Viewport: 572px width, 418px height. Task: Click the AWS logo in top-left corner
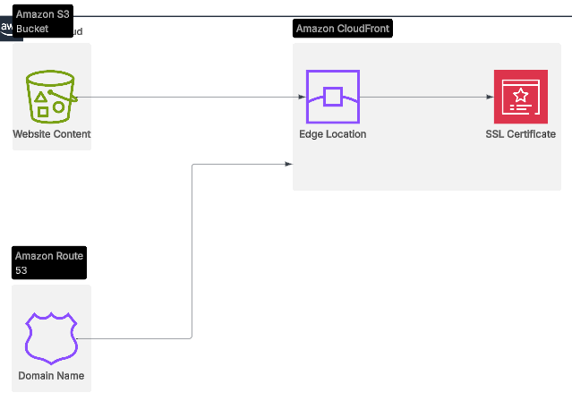point(6,28)
